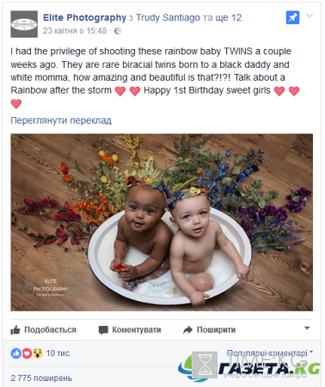Viewport: 325px width, 387px height.
Task: Click Переглянути переклад to translate the post
Action: point(61,120)
